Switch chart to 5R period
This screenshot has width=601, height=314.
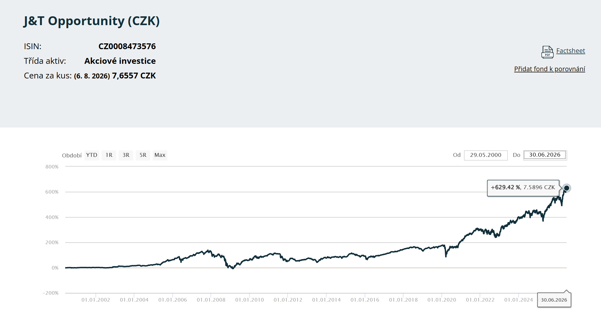point(143,155)
